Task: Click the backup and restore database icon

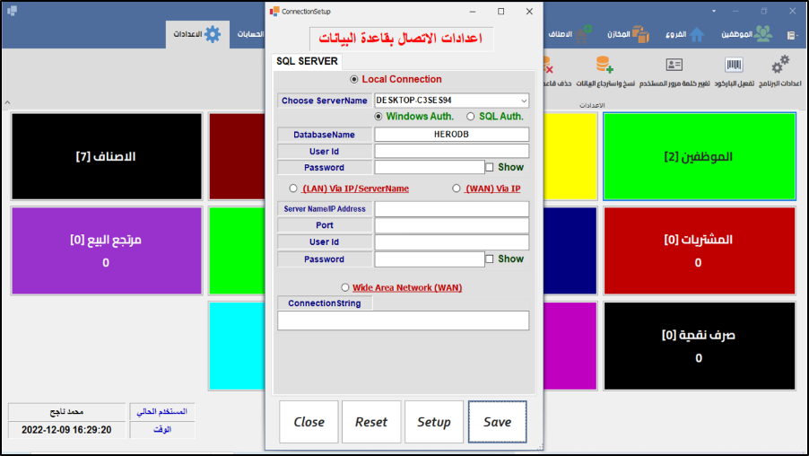Action: coord(604,66)
